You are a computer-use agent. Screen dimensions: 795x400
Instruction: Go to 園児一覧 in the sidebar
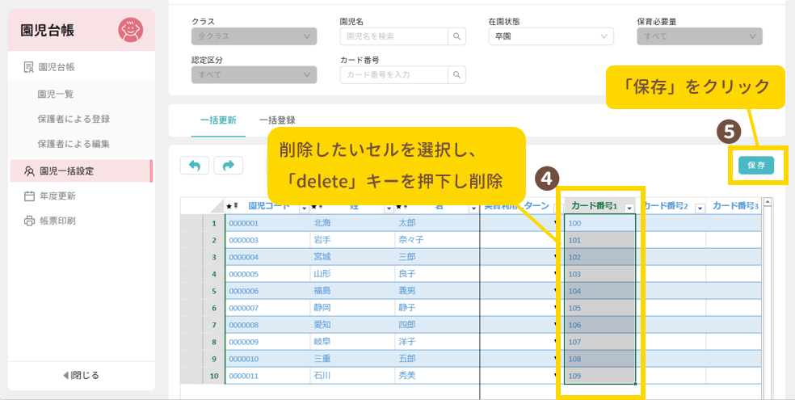point(56,94)
